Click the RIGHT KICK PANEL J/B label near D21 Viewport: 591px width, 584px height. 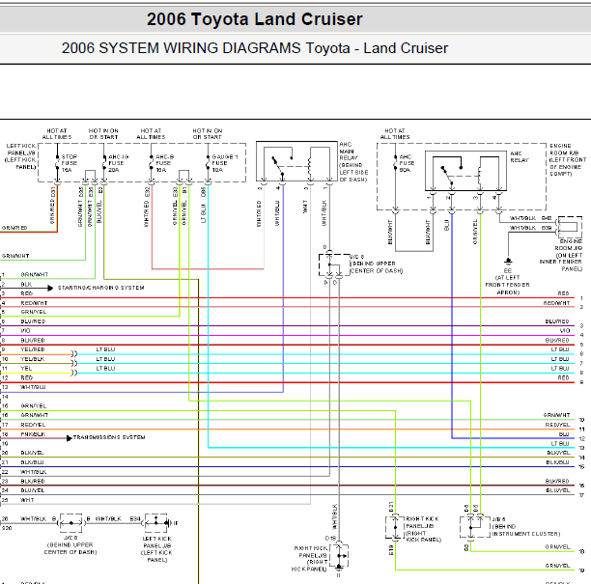click(423, 529)
